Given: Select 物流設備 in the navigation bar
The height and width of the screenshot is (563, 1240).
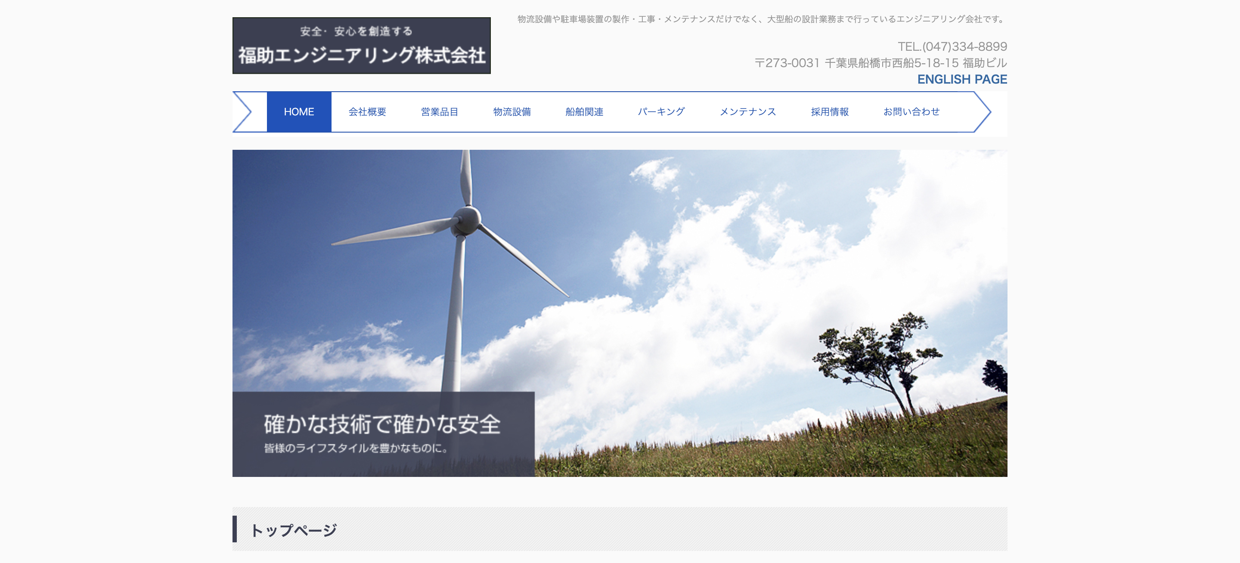Looking at the screenshot, I should (512, 111).
